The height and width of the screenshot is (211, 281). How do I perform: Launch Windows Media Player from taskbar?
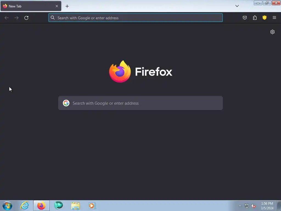tap(92, 206)
